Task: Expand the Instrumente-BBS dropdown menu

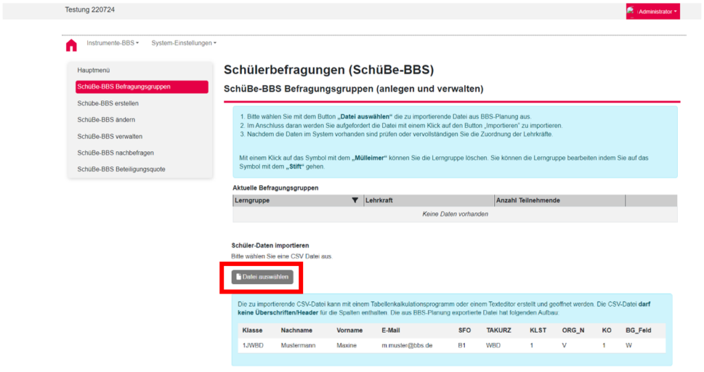Action: [112, 43]
